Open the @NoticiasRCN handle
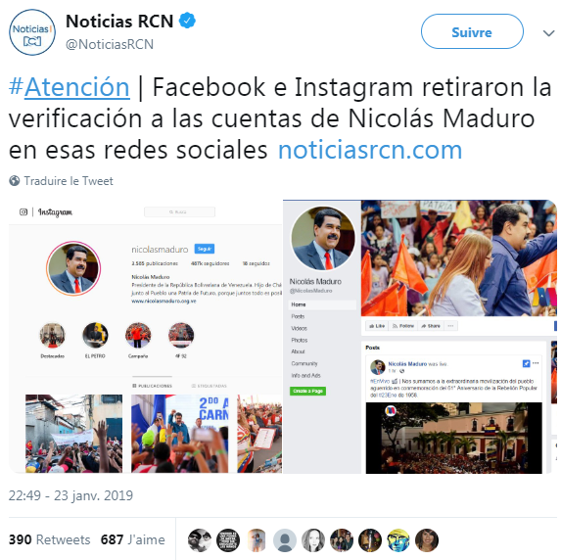Image resolution: width=561 pixels, height=560 pixels. 110,44
